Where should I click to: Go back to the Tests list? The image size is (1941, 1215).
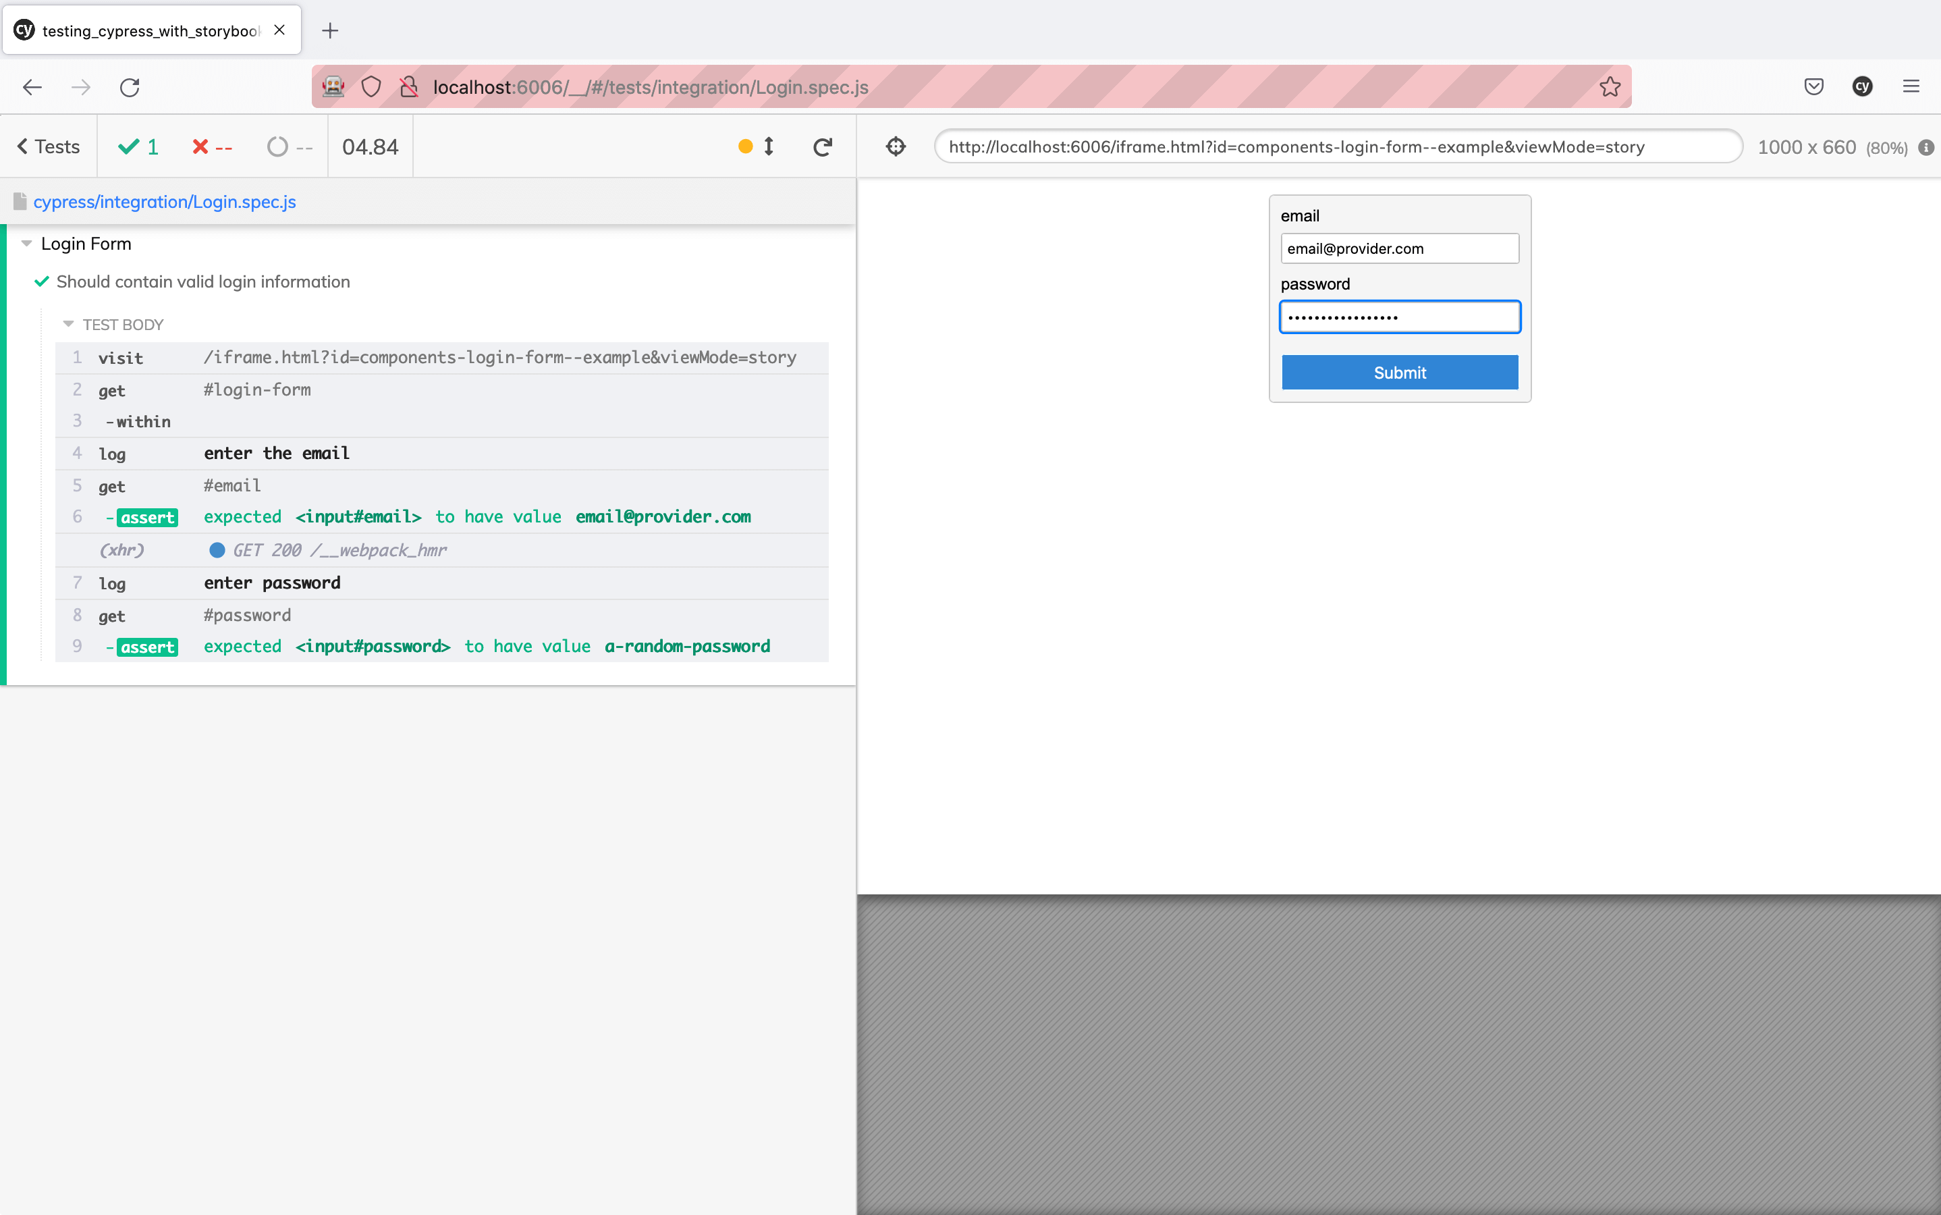[x=48, y=147]
